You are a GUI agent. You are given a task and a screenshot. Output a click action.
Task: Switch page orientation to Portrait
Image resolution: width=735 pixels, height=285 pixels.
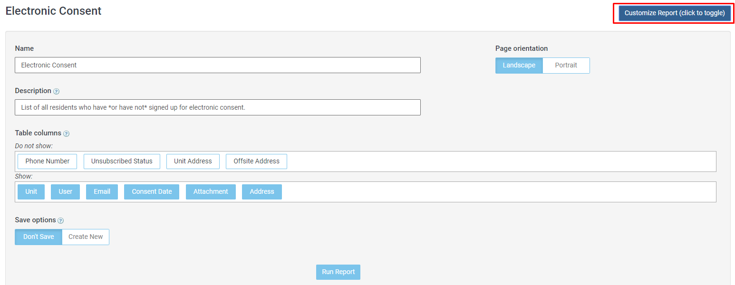566,66
